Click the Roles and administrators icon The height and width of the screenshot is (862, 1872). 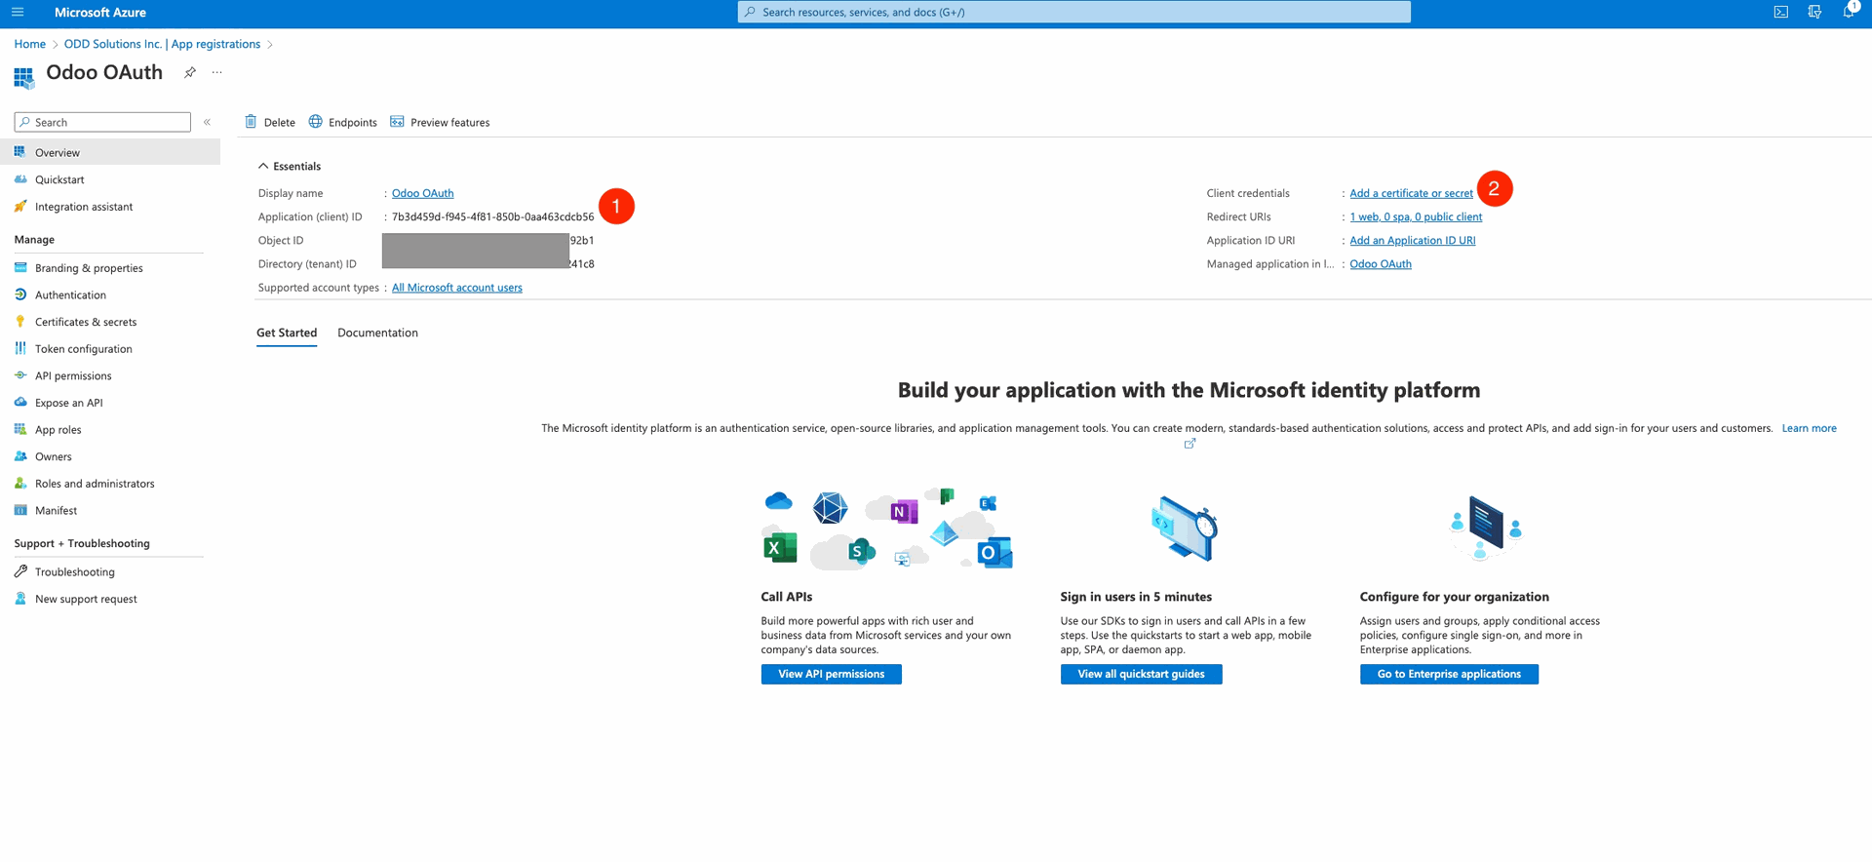[x=20, y=483]
